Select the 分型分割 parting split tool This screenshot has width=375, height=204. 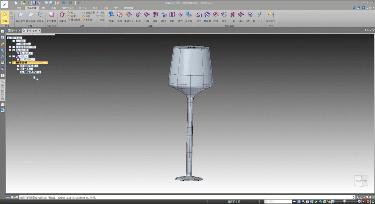click(250, 17)
